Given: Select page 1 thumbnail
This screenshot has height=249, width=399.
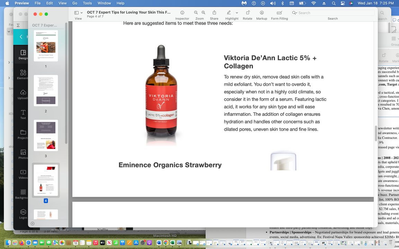Looking at the screenshot, I should click(x=46, y=46).
